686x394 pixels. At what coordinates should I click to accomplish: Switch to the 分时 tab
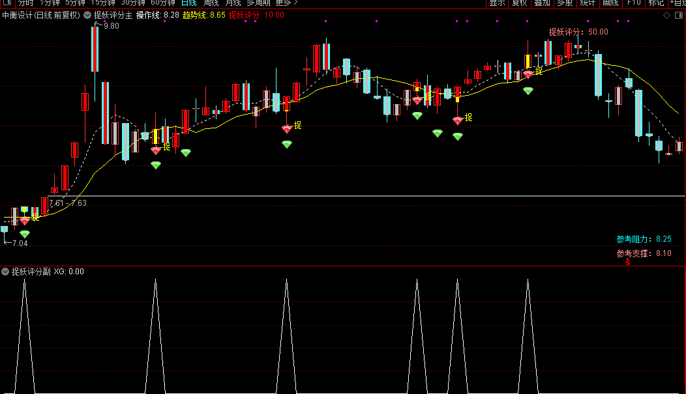click(x=25, y=3)
